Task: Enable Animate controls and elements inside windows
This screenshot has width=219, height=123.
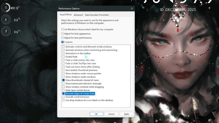Action: (x=63, y=47)
